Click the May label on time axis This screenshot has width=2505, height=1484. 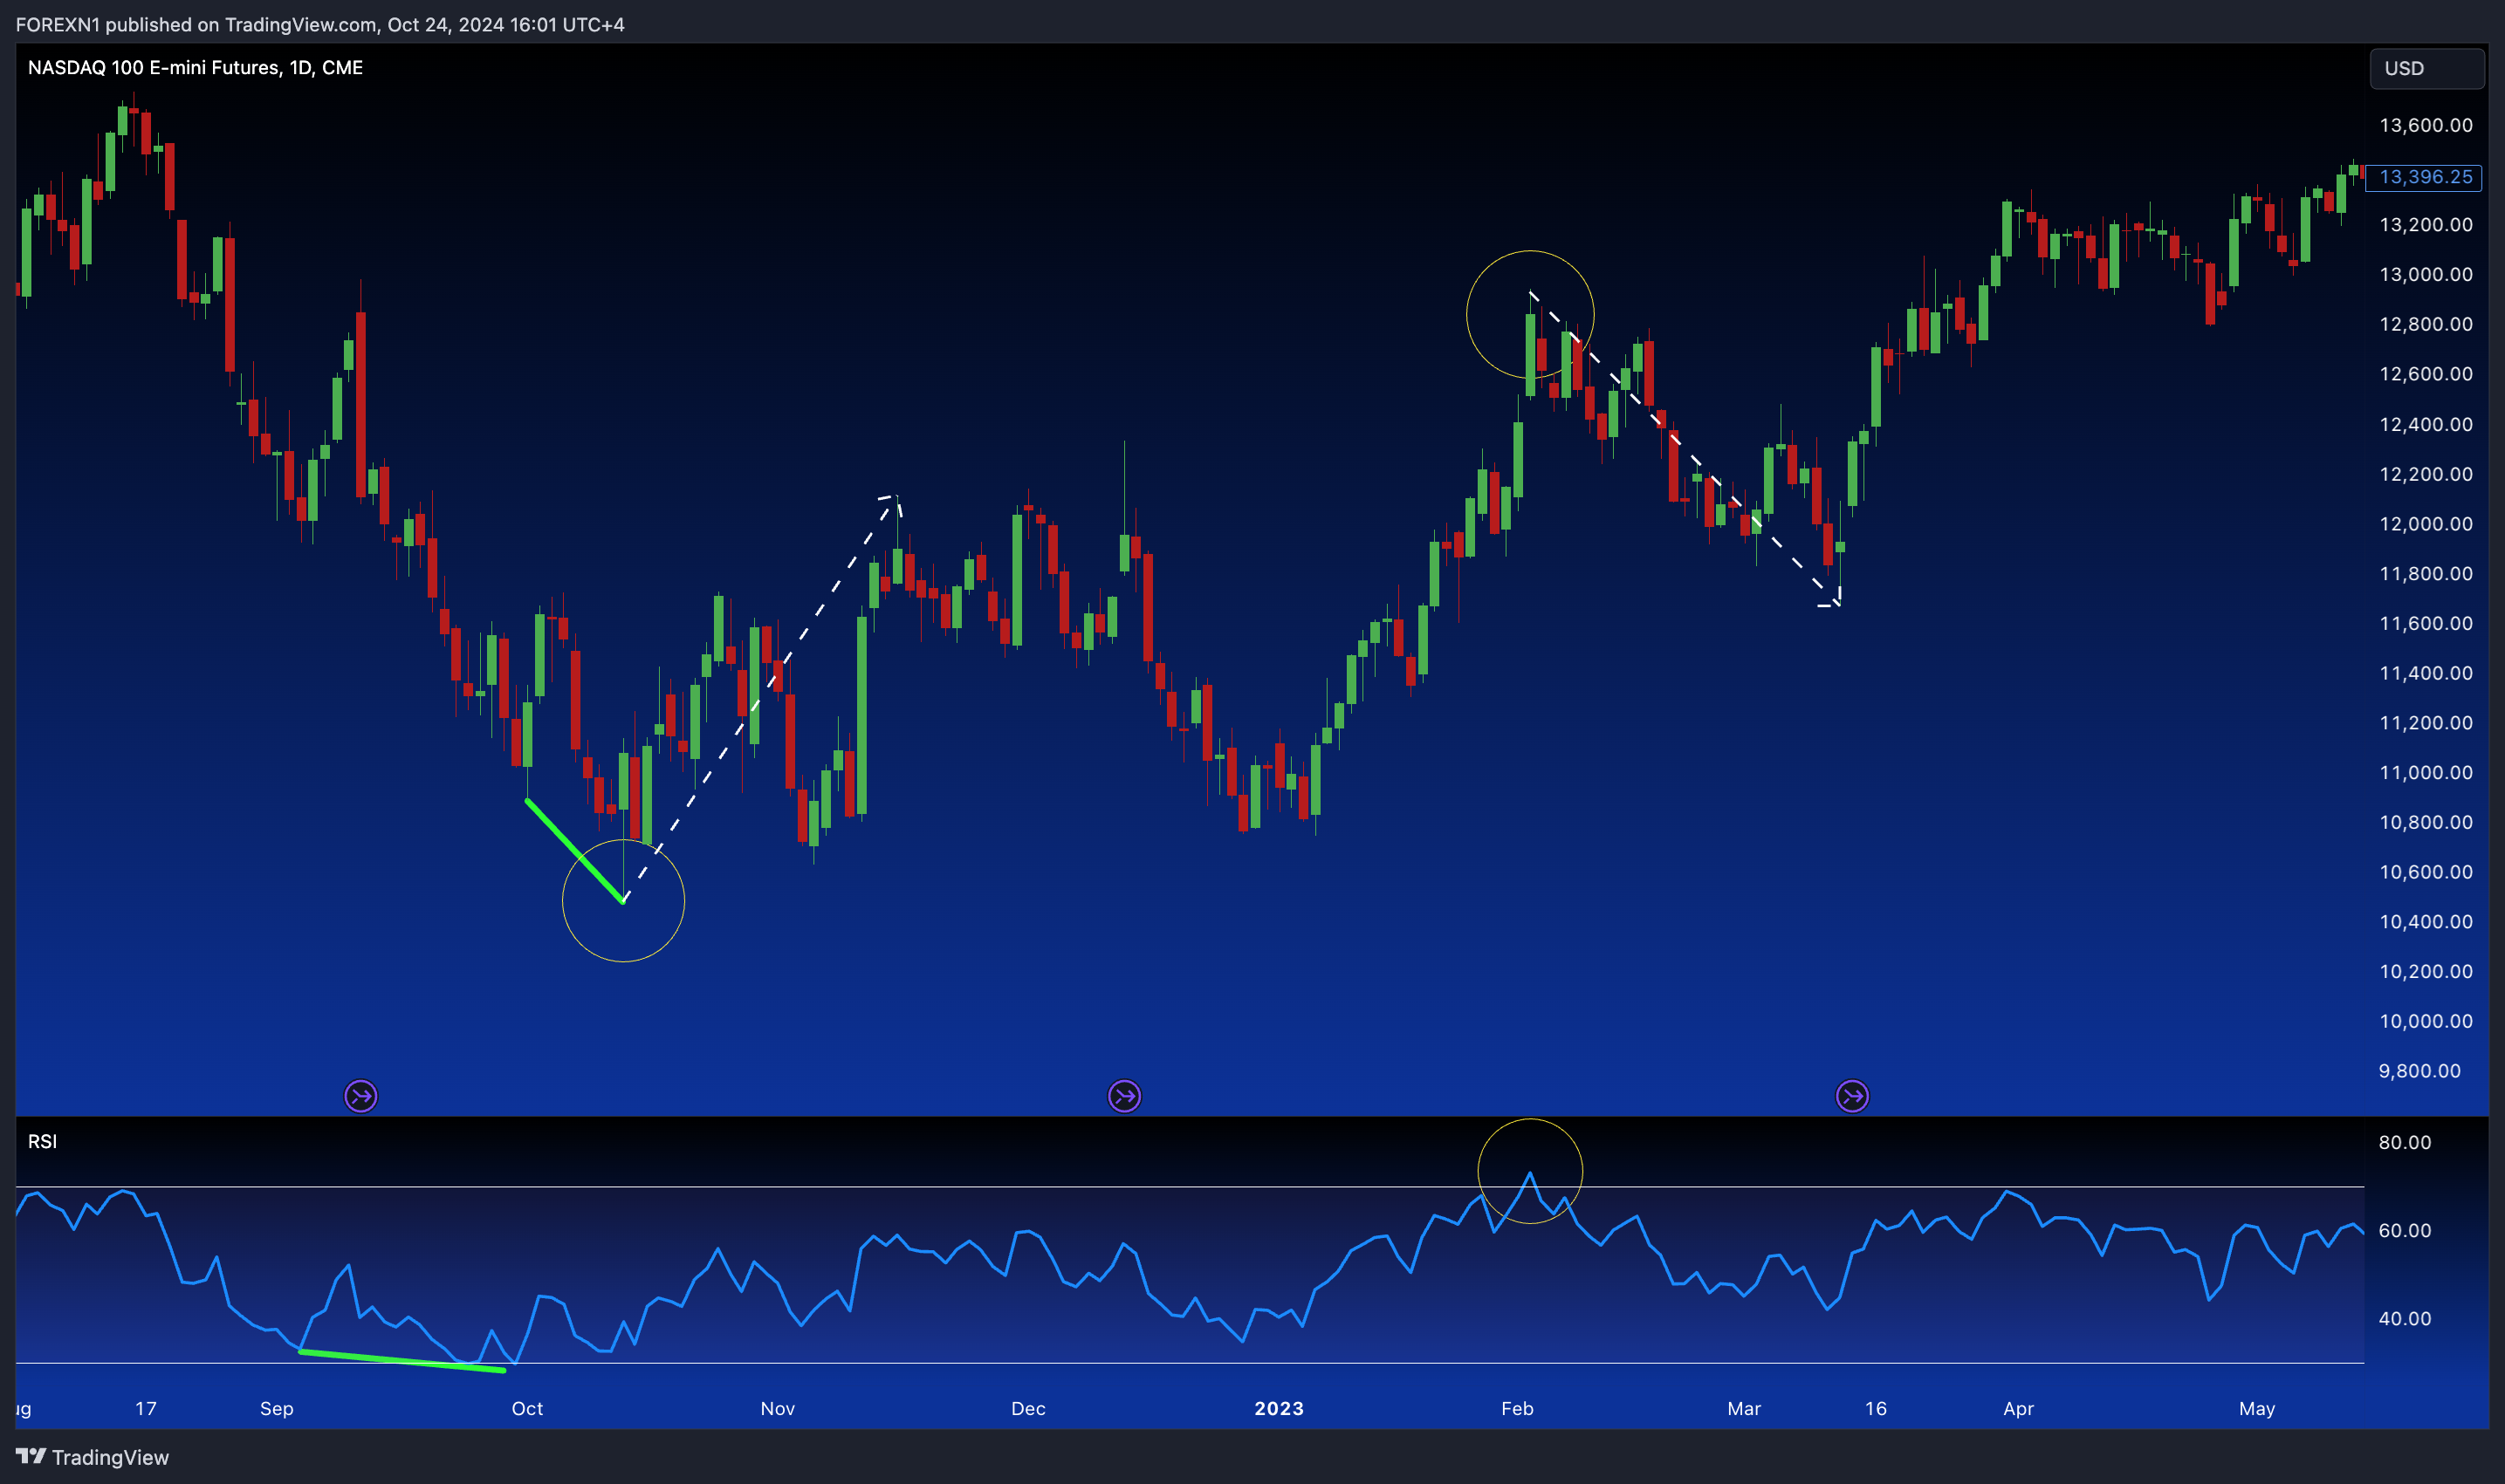(x=2257, y=1408)
